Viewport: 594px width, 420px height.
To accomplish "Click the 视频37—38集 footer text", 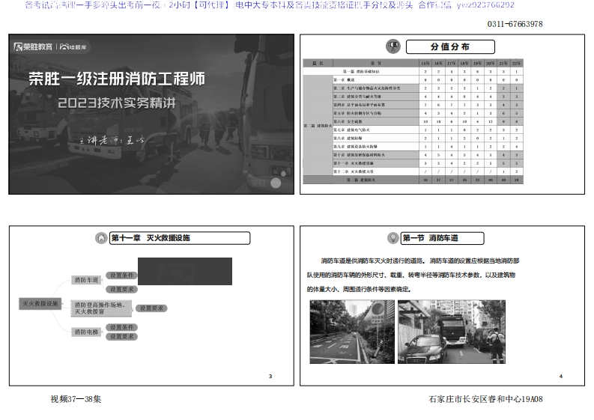I will tap(76, 399).
